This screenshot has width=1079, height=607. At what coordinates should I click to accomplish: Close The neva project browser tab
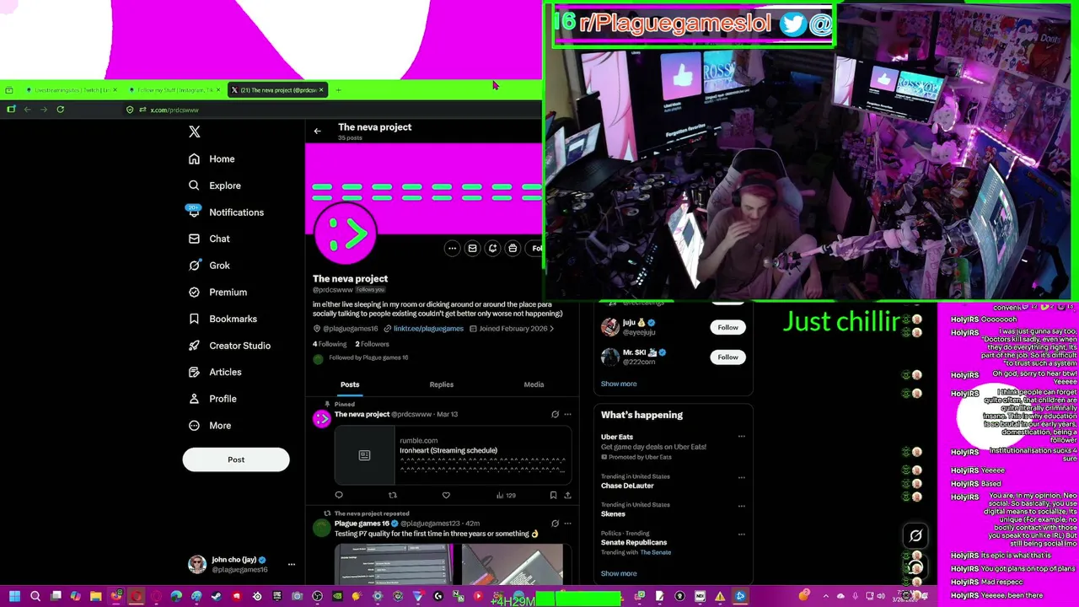click(321, 90)
